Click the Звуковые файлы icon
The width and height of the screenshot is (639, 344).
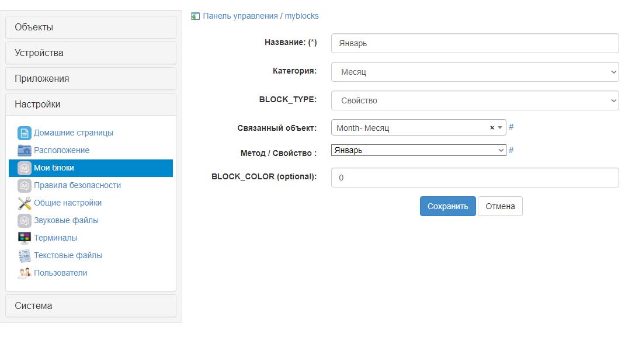pyautogui.click(x=25, y=221)
